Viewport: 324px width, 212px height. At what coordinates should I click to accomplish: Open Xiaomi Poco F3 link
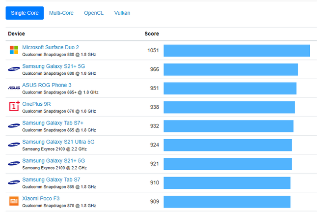[41, 199]
